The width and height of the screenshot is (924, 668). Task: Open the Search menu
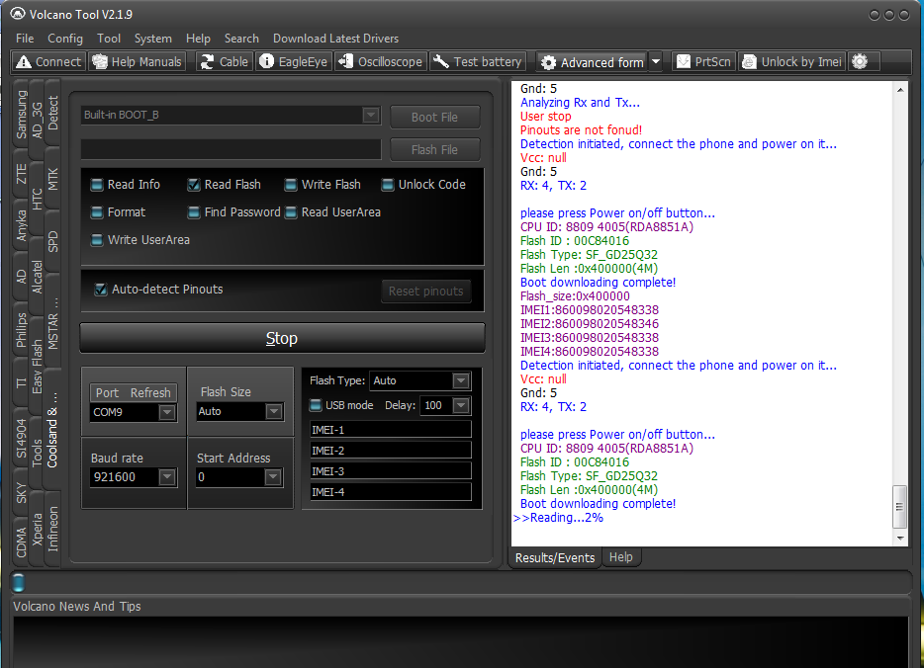[x=241, y=39]
